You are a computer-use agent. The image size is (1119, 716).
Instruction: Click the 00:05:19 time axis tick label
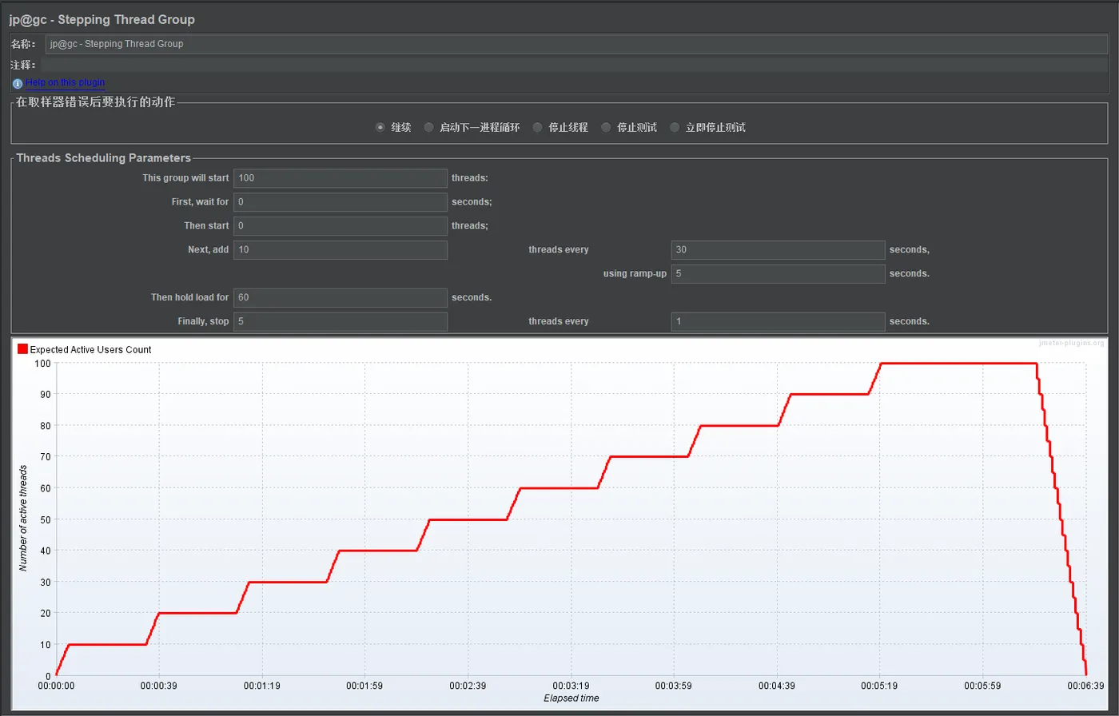[x=880, y=686]
